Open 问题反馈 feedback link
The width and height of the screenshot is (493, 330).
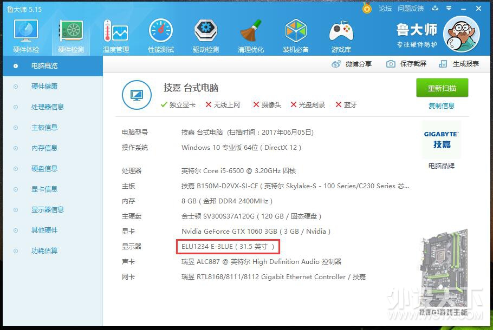pos(410,9)
